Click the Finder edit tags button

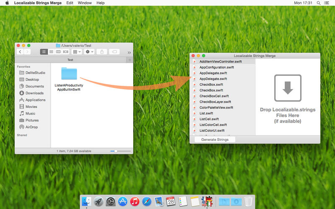point(114,52)
